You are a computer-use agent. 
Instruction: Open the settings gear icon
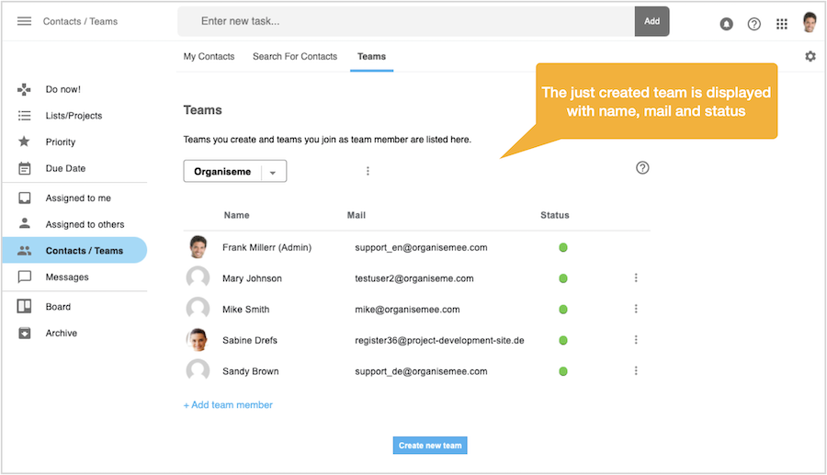tap(810, 56)
